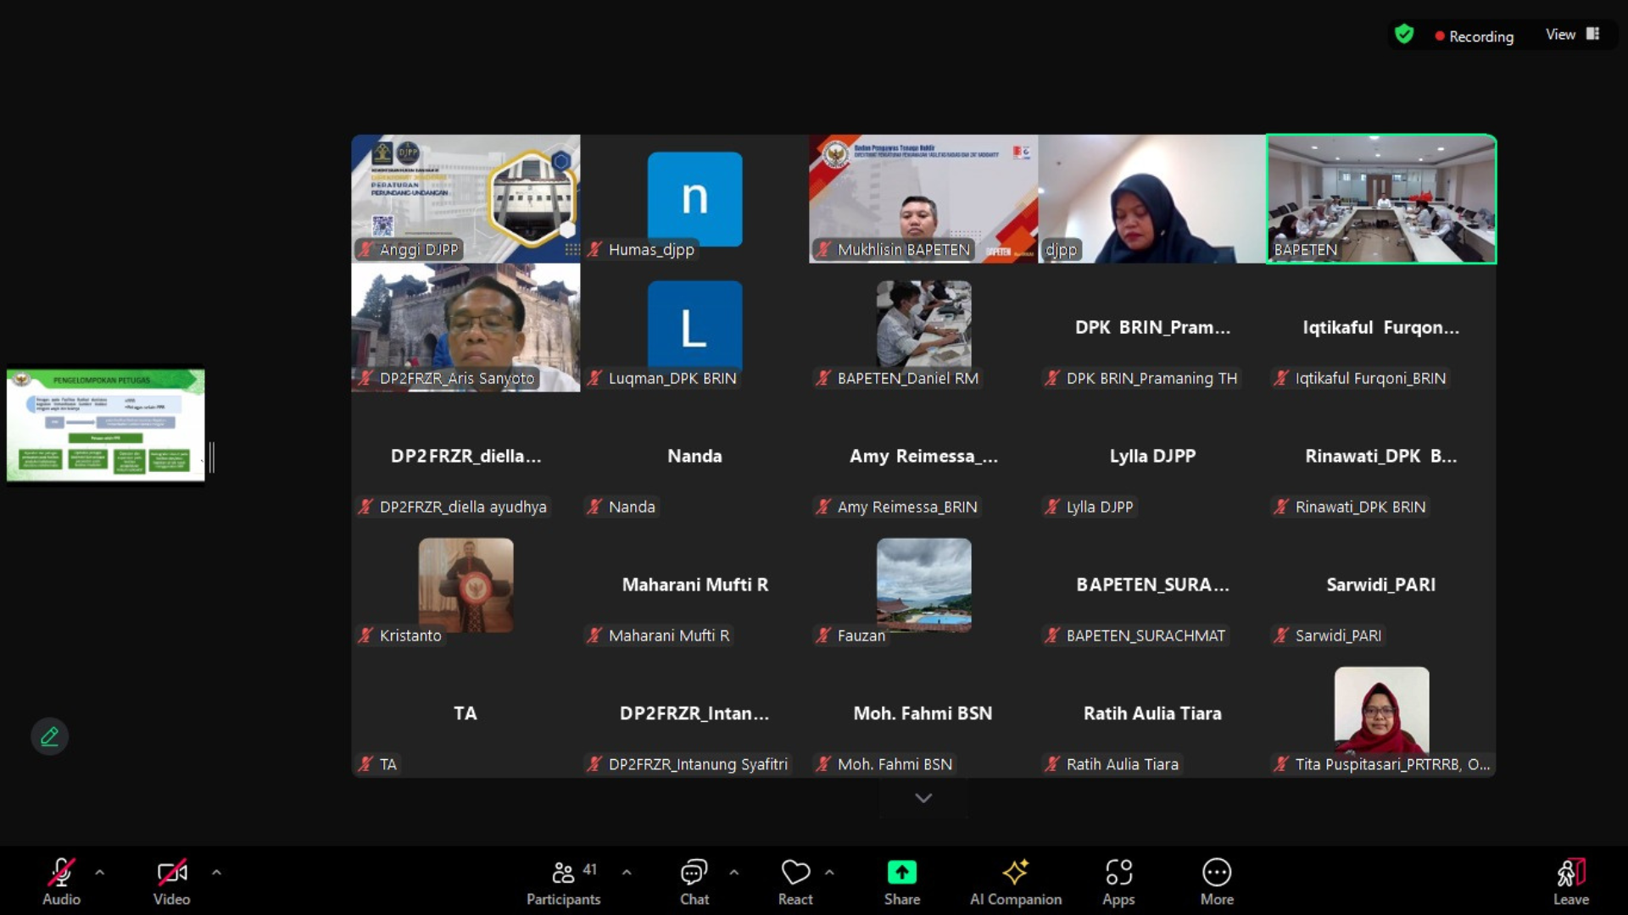Open the Chat panel
The width and height of the screenshot is (1628, 915).
point(694,881)
